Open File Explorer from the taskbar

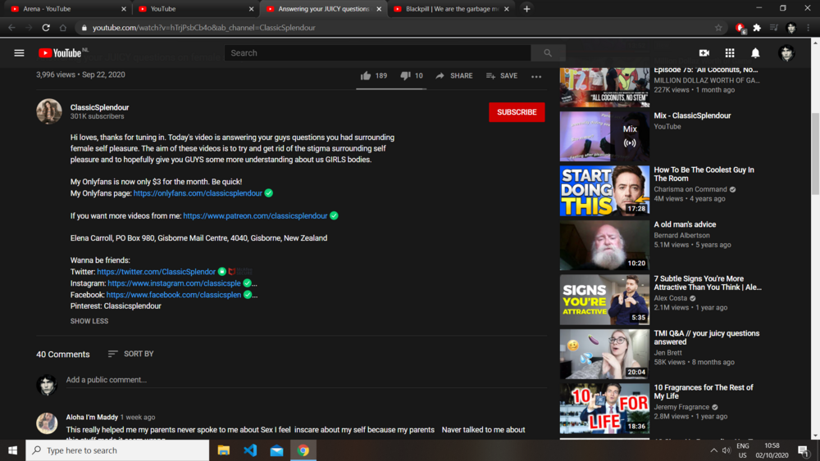pyautogui.click(x=224, y=450)
